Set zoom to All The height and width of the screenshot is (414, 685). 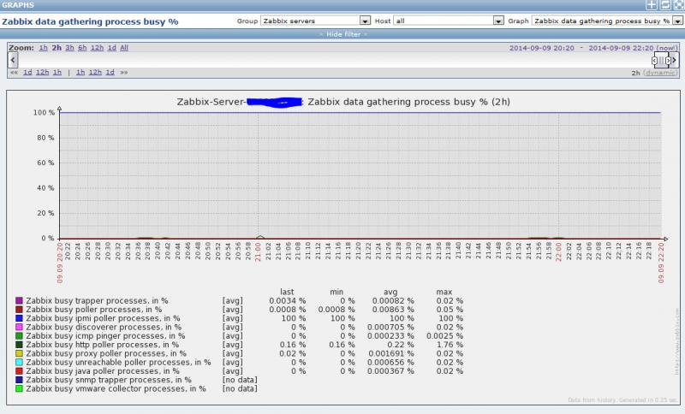(124, 48)
